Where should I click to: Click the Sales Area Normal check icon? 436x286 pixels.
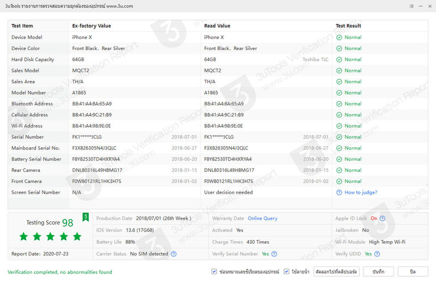(339, 82)
